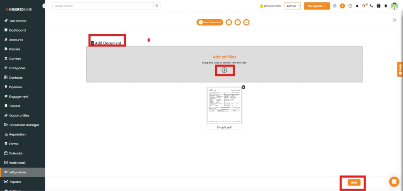Open the notifications bell

tap(357, 6)
